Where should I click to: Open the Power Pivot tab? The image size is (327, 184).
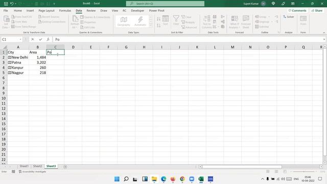157,10
